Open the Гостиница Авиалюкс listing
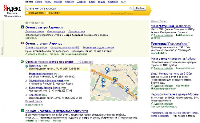This screenshot has height=123, width=200. (x=41, y=73)
